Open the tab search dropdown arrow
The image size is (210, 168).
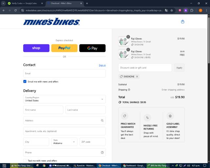[3, 3]
